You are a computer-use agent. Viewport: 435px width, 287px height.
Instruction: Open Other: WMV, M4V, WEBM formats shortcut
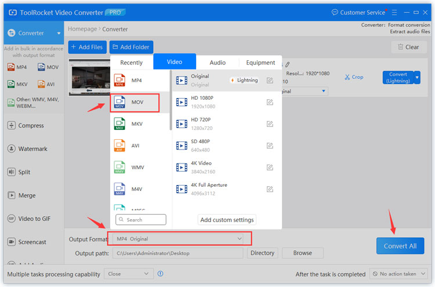pos(33,103)
